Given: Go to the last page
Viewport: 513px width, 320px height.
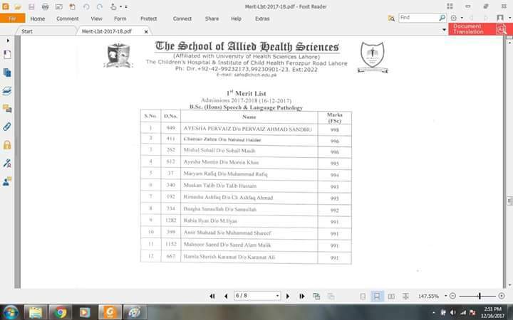Looking at the screenshot, I should tap(301, 296).
